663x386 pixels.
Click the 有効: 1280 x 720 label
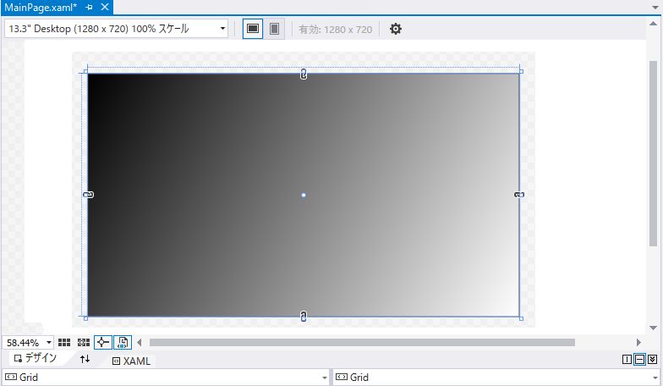pyautogui.click(x=335, y=29)
